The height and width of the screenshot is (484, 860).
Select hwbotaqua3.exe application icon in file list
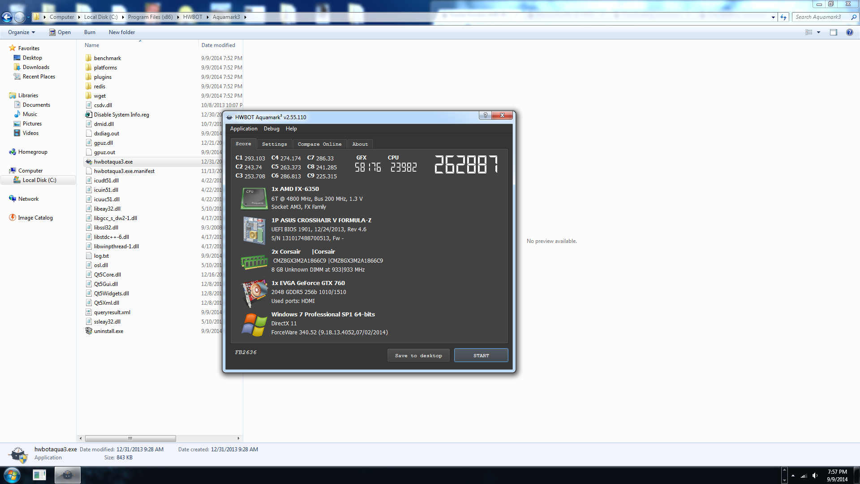89,162
